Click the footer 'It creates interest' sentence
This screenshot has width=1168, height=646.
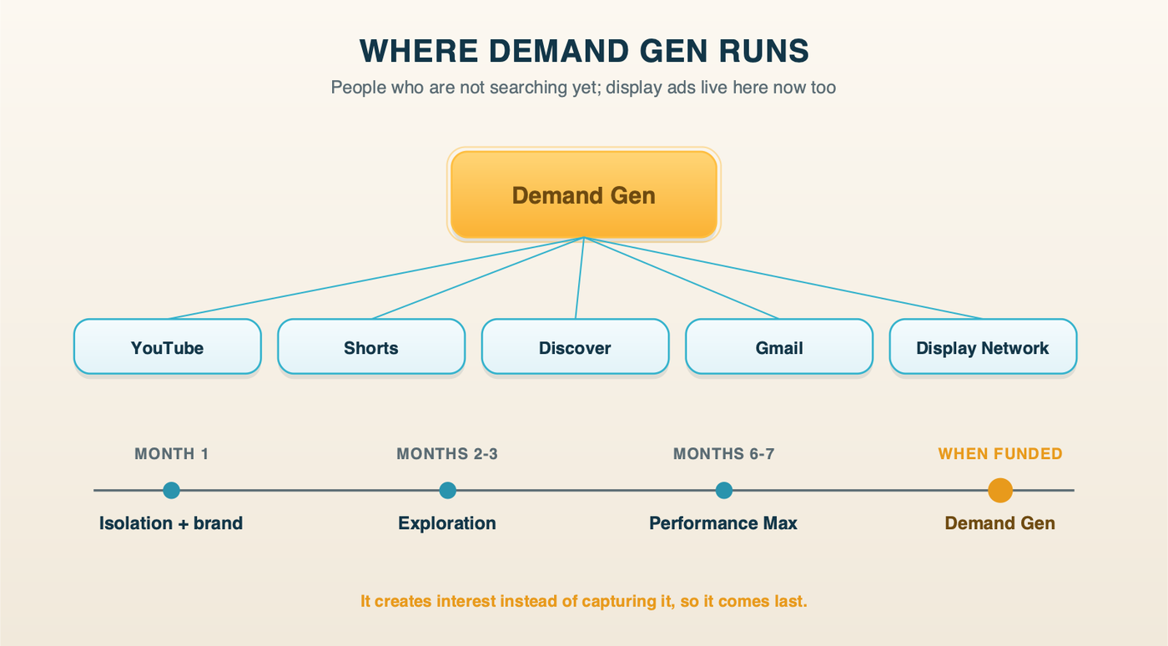pos(584,601)
